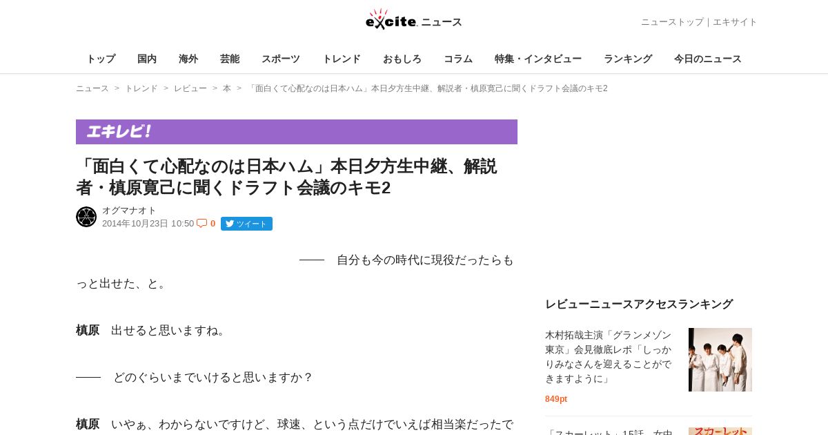Click breadcrumb ニュース

[x=92, y=88]
